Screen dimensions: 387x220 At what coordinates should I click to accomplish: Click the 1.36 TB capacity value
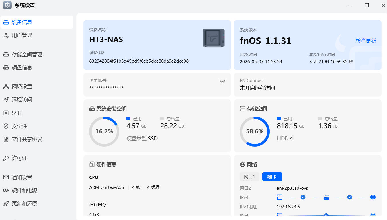point(328,126)
